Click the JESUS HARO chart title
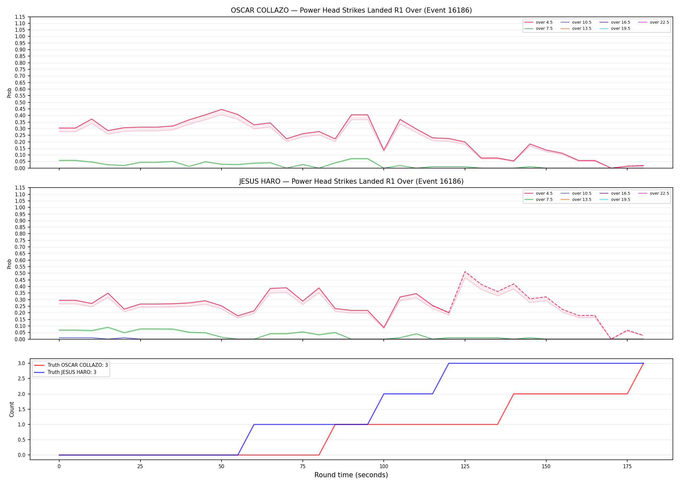The image size is (680, 486). pyautogui.click(x=351, y=181)
